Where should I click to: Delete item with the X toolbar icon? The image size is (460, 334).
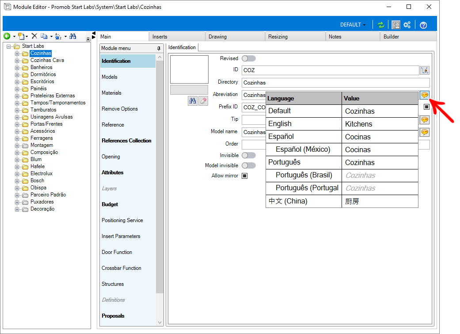tap(34, 36)
